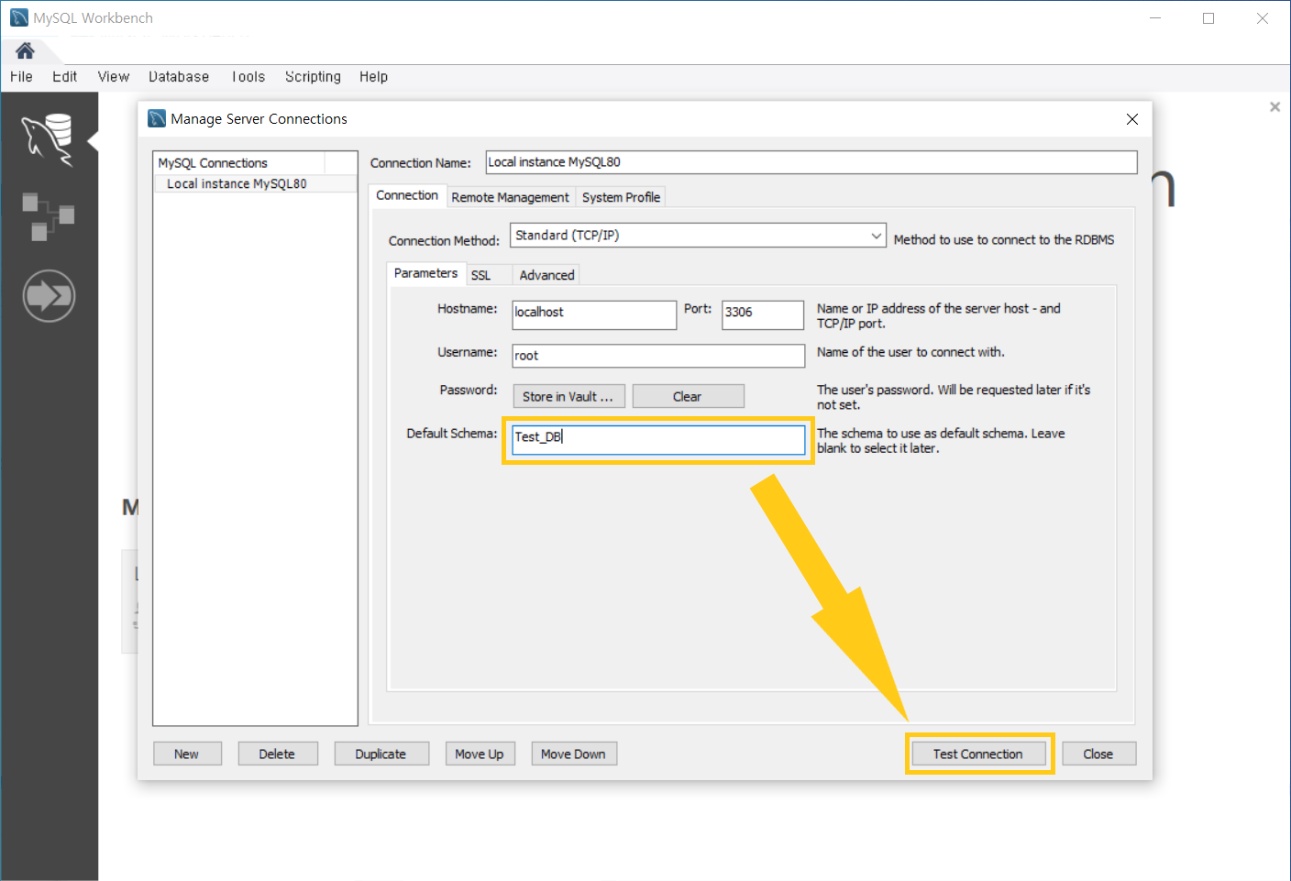Click the New connection button
Screen dimensions: 1291x881
(187, 754)
